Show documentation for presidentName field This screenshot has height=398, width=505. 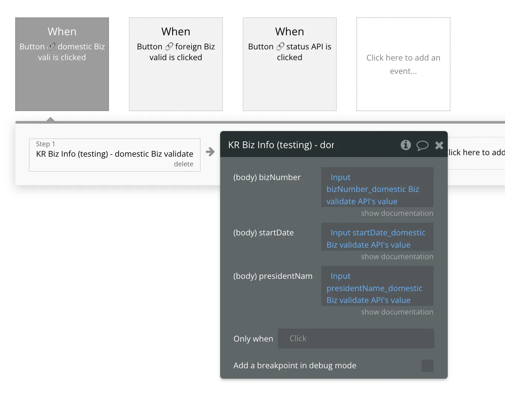397,312
